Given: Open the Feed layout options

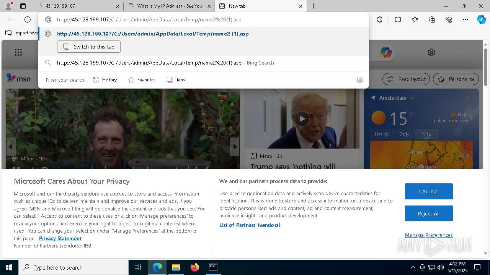Looking at the screenshot, I should pos(406,79).
